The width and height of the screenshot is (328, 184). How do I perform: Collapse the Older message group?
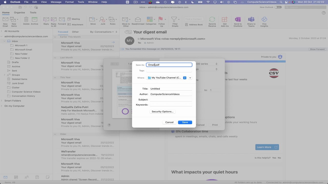(55, 134)
